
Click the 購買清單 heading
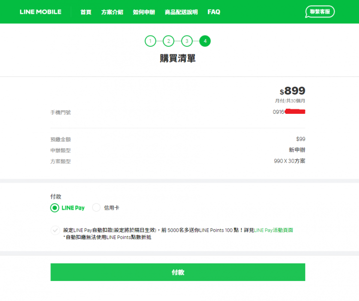pos(178,58)
